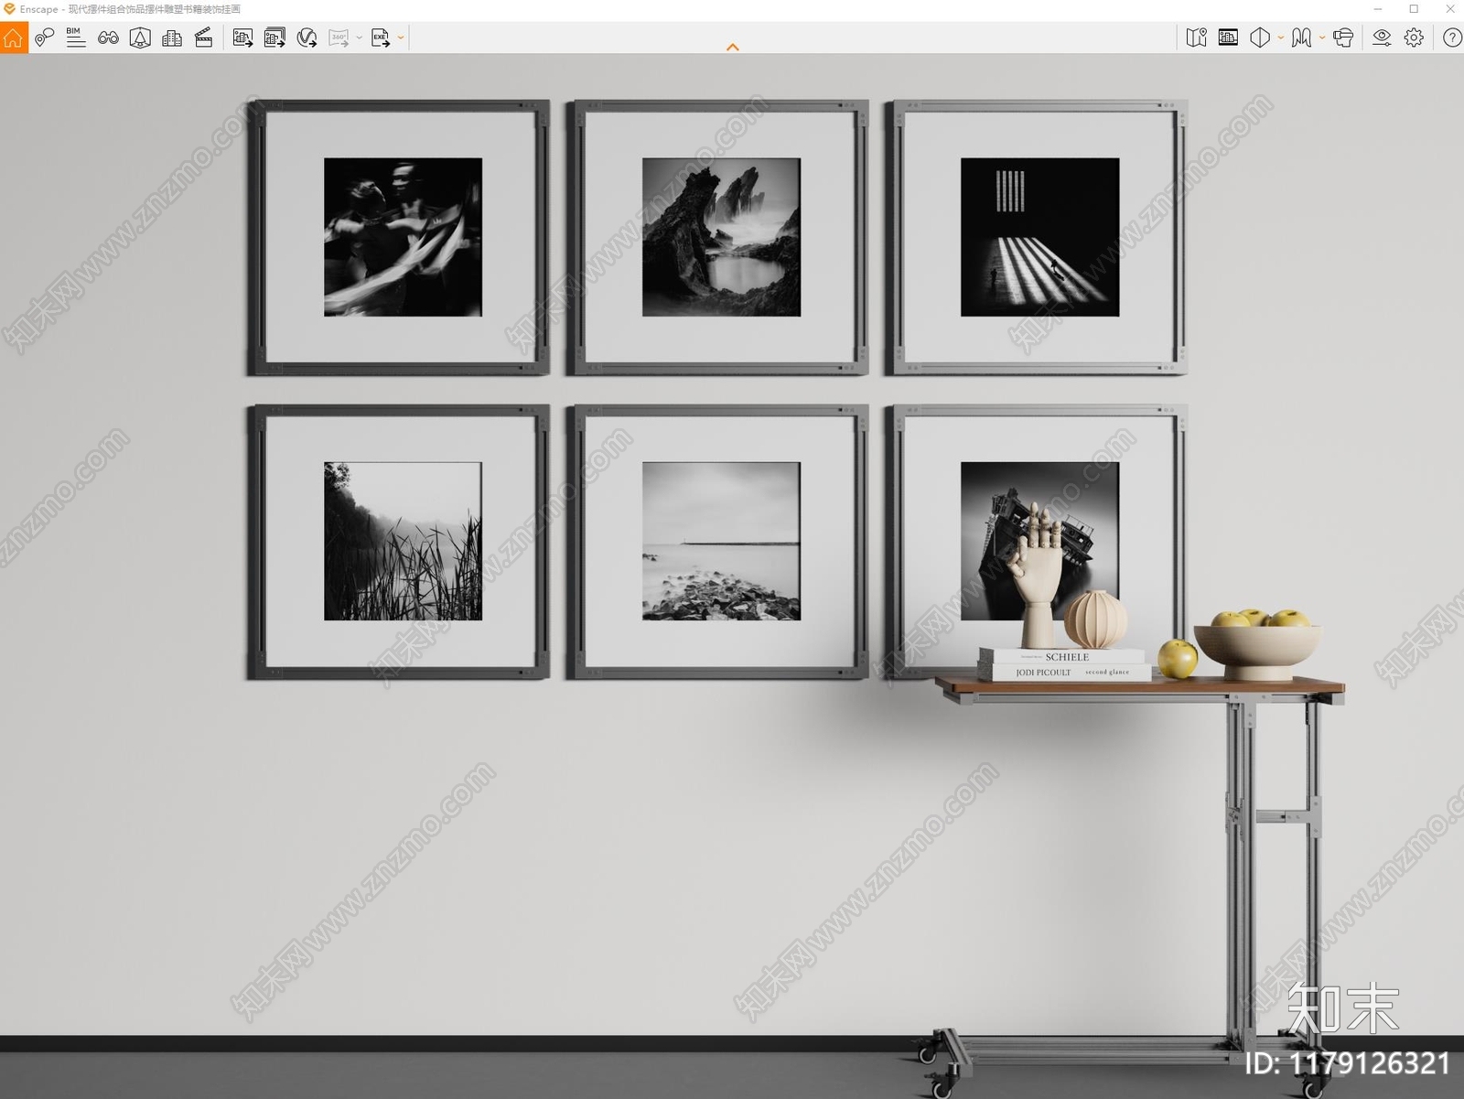
Task: Open General Settings gear
Action: pyautogui.click(x=1414, y=38)
